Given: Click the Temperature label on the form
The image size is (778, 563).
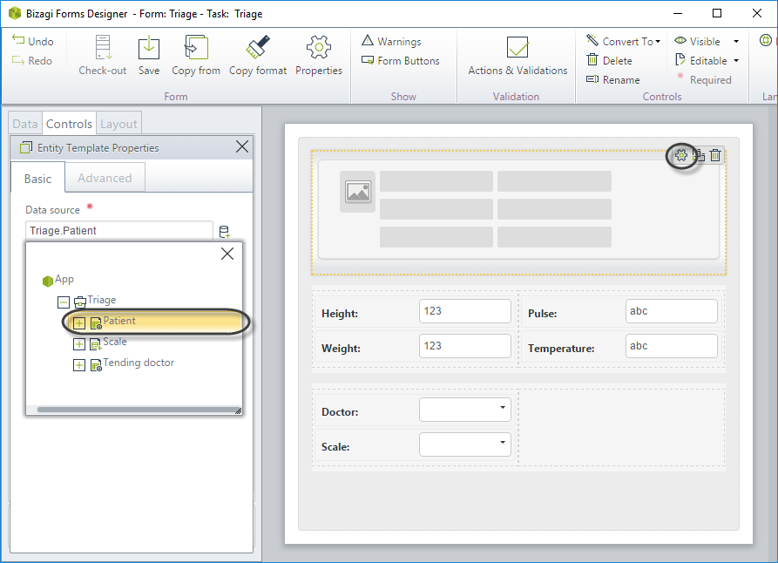Looking at the screenshot, I should coord(561,349).
